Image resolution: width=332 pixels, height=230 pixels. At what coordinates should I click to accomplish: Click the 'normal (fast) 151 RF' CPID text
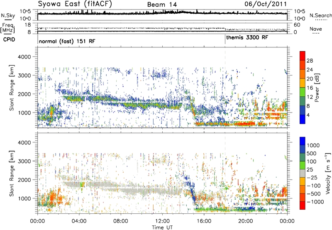67,41
